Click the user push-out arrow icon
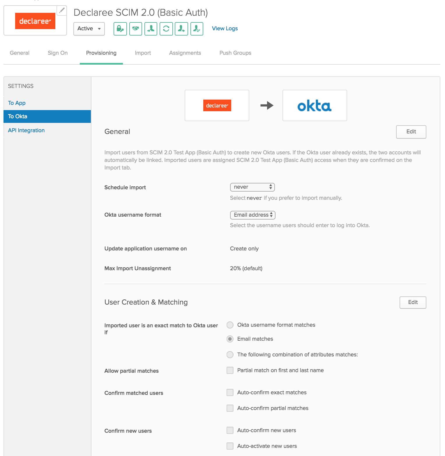 (x=181, y=29)
